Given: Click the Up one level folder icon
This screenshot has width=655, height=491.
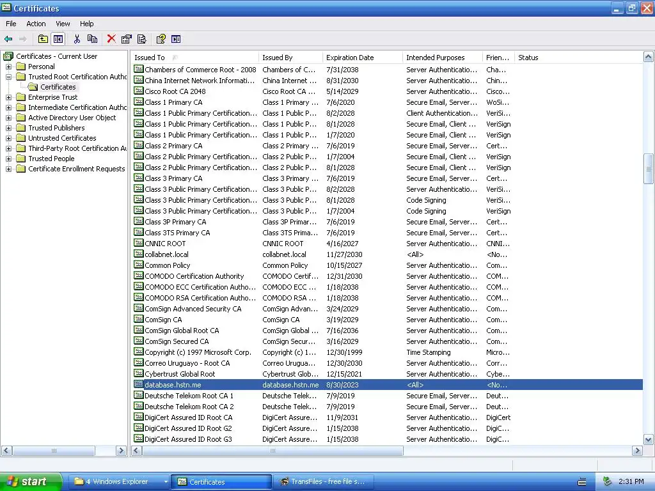Looking at the screenshot, I should [x=43, y=39].
